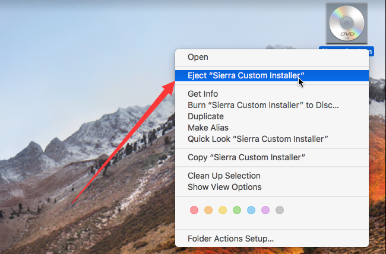This screenshot has height=254, width=386.
Task: Apply the orange color tag
Action: [x=208, y=210]
